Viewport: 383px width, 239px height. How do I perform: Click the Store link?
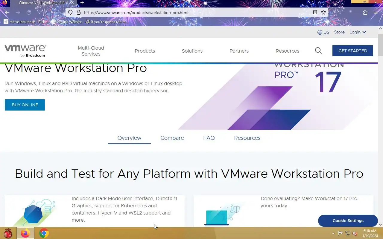339,32
